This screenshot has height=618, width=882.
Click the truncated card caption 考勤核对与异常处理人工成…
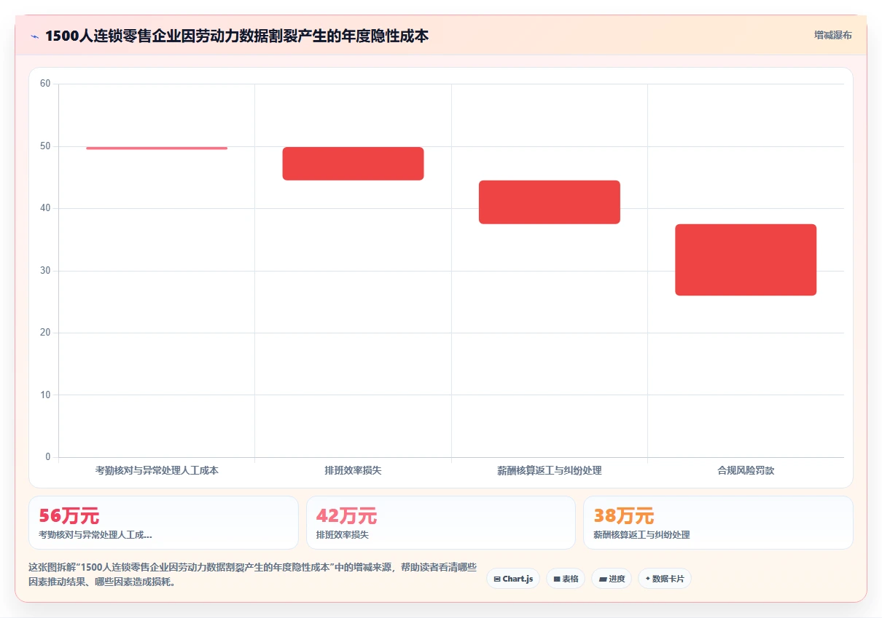click(95, 535)
